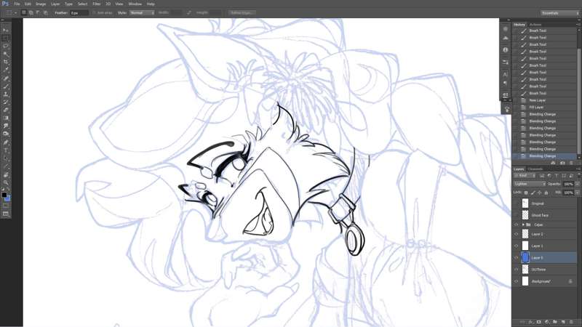Click the Feather input field
582x327 pixels.
pyautogui.click(x=79, y=12)
